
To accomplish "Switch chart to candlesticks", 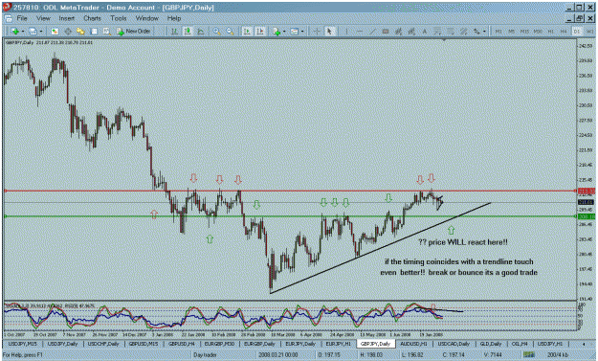I will (188, 32).
